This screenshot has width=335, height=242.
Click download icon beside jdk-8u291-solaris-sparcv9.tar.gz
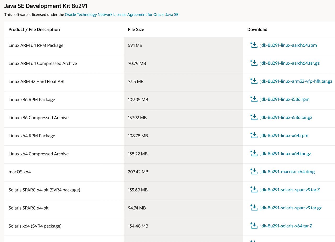(x=254, y=207)
